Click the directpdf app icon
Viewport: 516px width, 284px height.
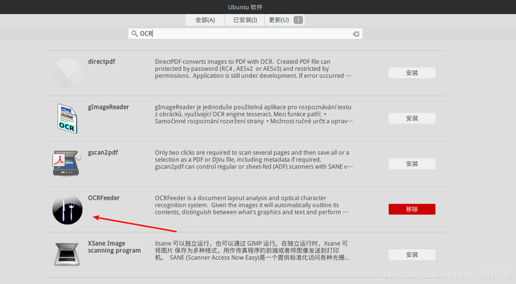(x=67, y=73)
